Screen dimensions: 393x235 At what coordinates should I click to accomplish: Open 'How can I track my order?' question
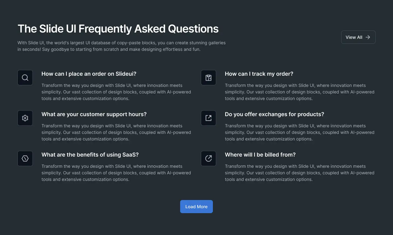[259, 74]
